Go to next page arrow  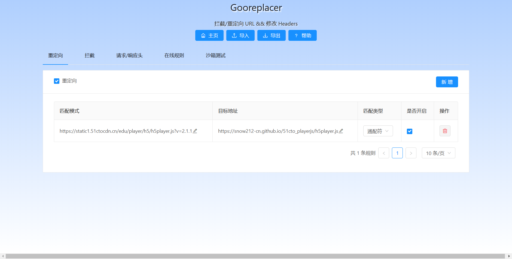coord(411,153)
